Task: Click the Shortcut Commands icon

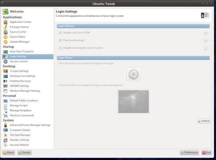Action: click(x=5, y=116)
